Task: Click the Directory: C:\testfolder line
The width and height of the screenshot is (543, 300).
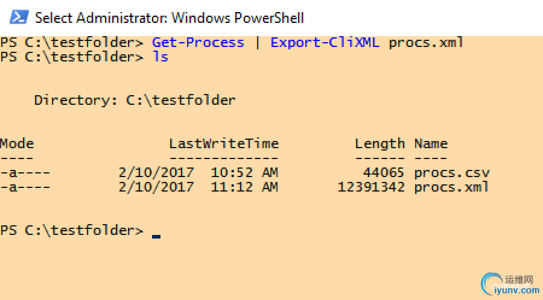Action: 135,100
